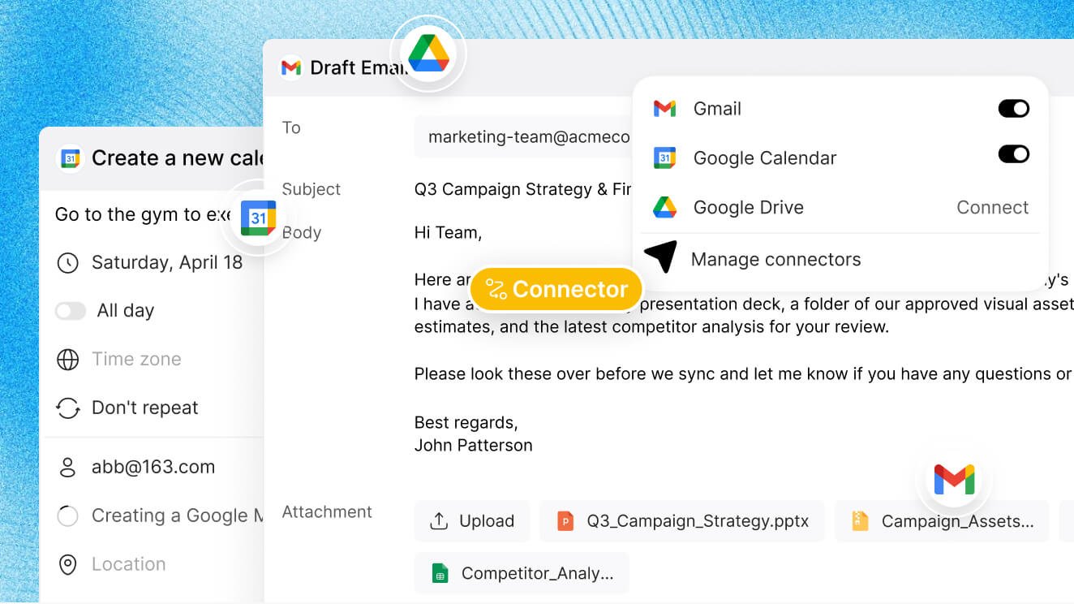Open the Competitor_Analy... spreadsheet attachment
This screenshot has width=1074, height=604.
522,573
